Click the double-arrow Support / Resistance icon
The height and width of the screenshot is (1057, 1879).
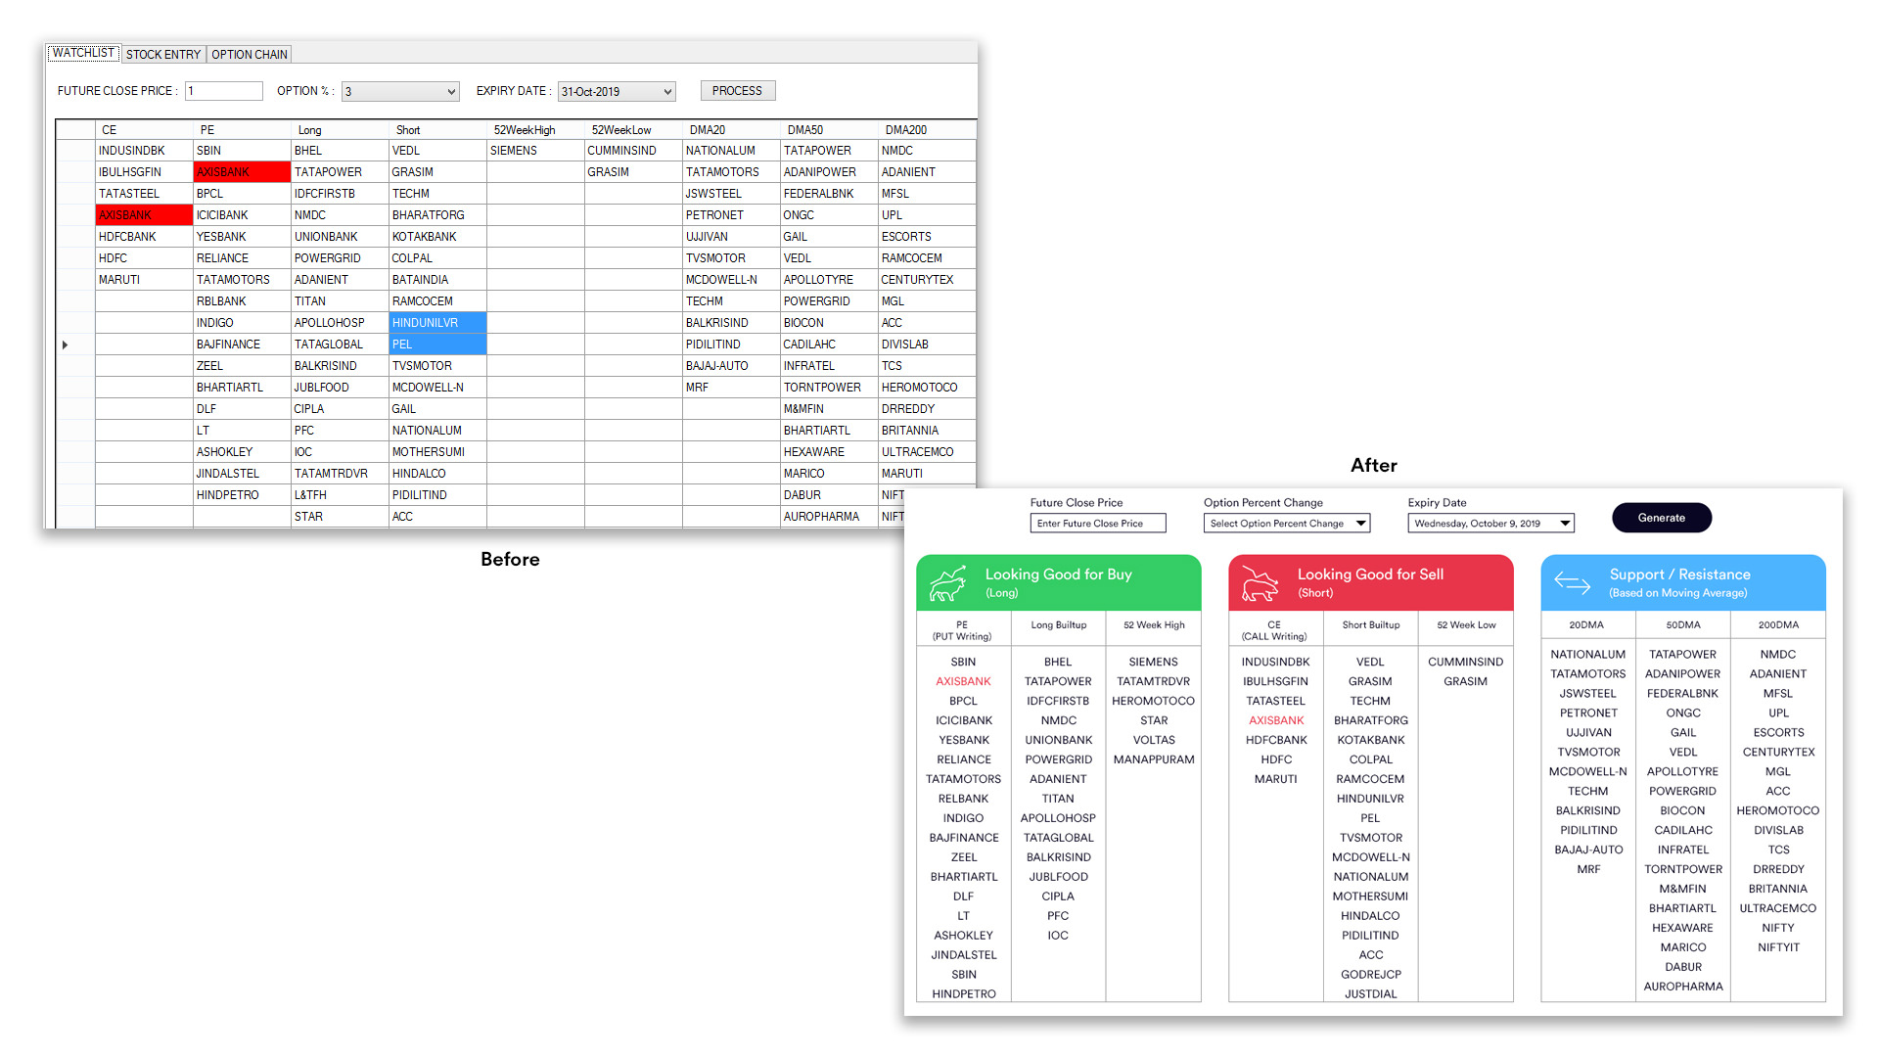point(1572,583)
